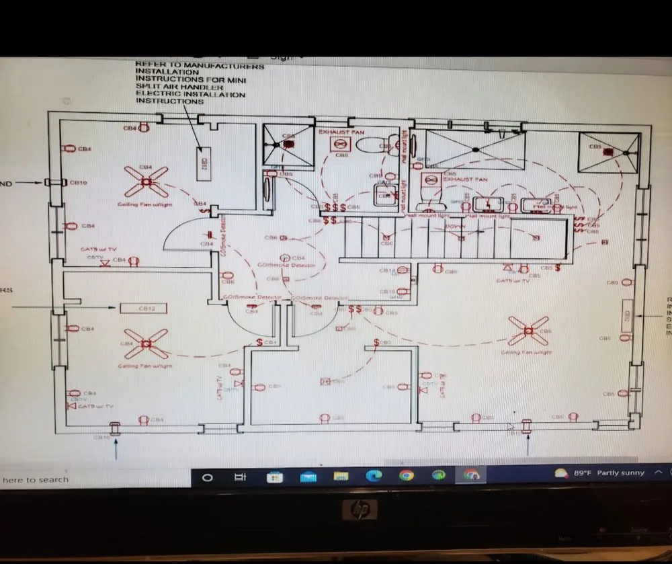Click the green round taskbar icon
This screenshot has height=564, width=672.
438,475
